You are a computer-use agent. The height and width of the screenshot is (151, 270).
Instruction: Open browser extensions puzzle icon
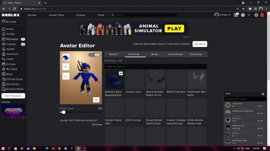point(250,9)
